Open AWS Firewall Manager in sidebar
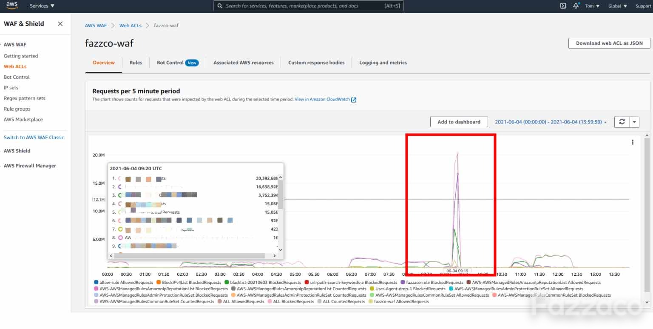Viewport: 653px width, 329px height. coord(30,166)
